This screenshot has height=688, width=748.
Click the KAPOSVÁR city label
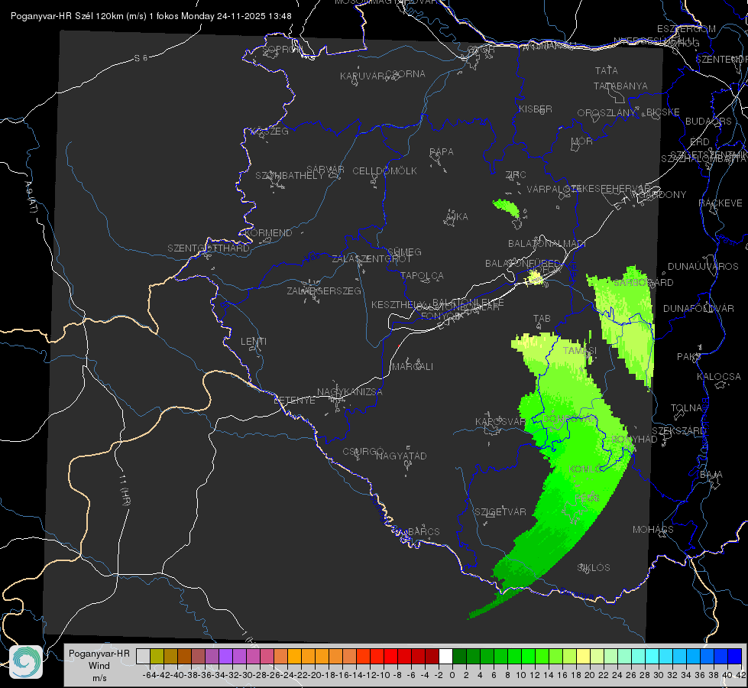[500, 422]
